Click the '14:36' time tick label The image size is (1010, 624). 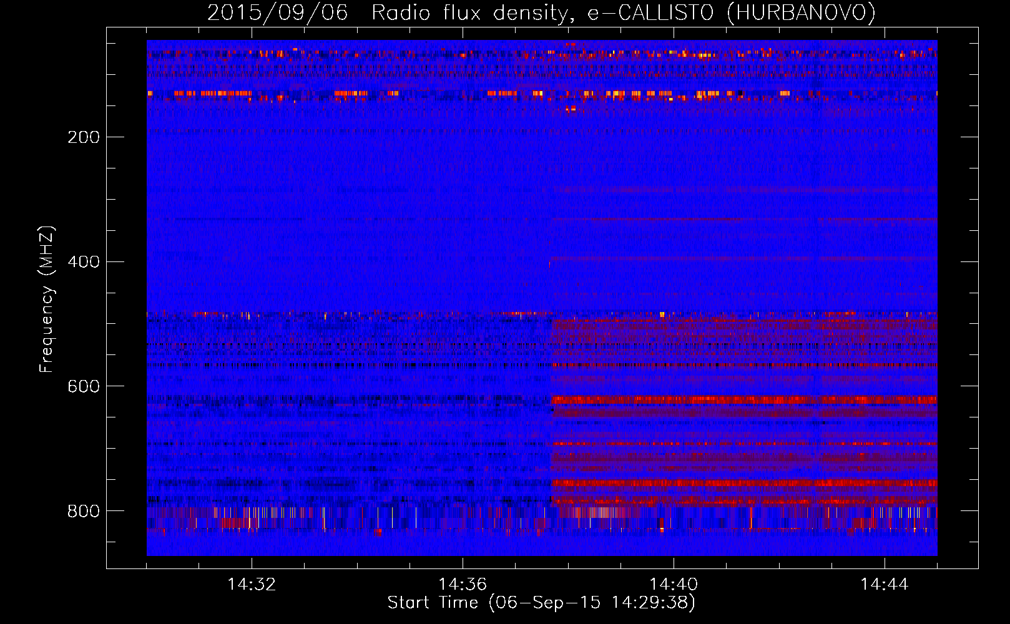(x=463, y=585)
